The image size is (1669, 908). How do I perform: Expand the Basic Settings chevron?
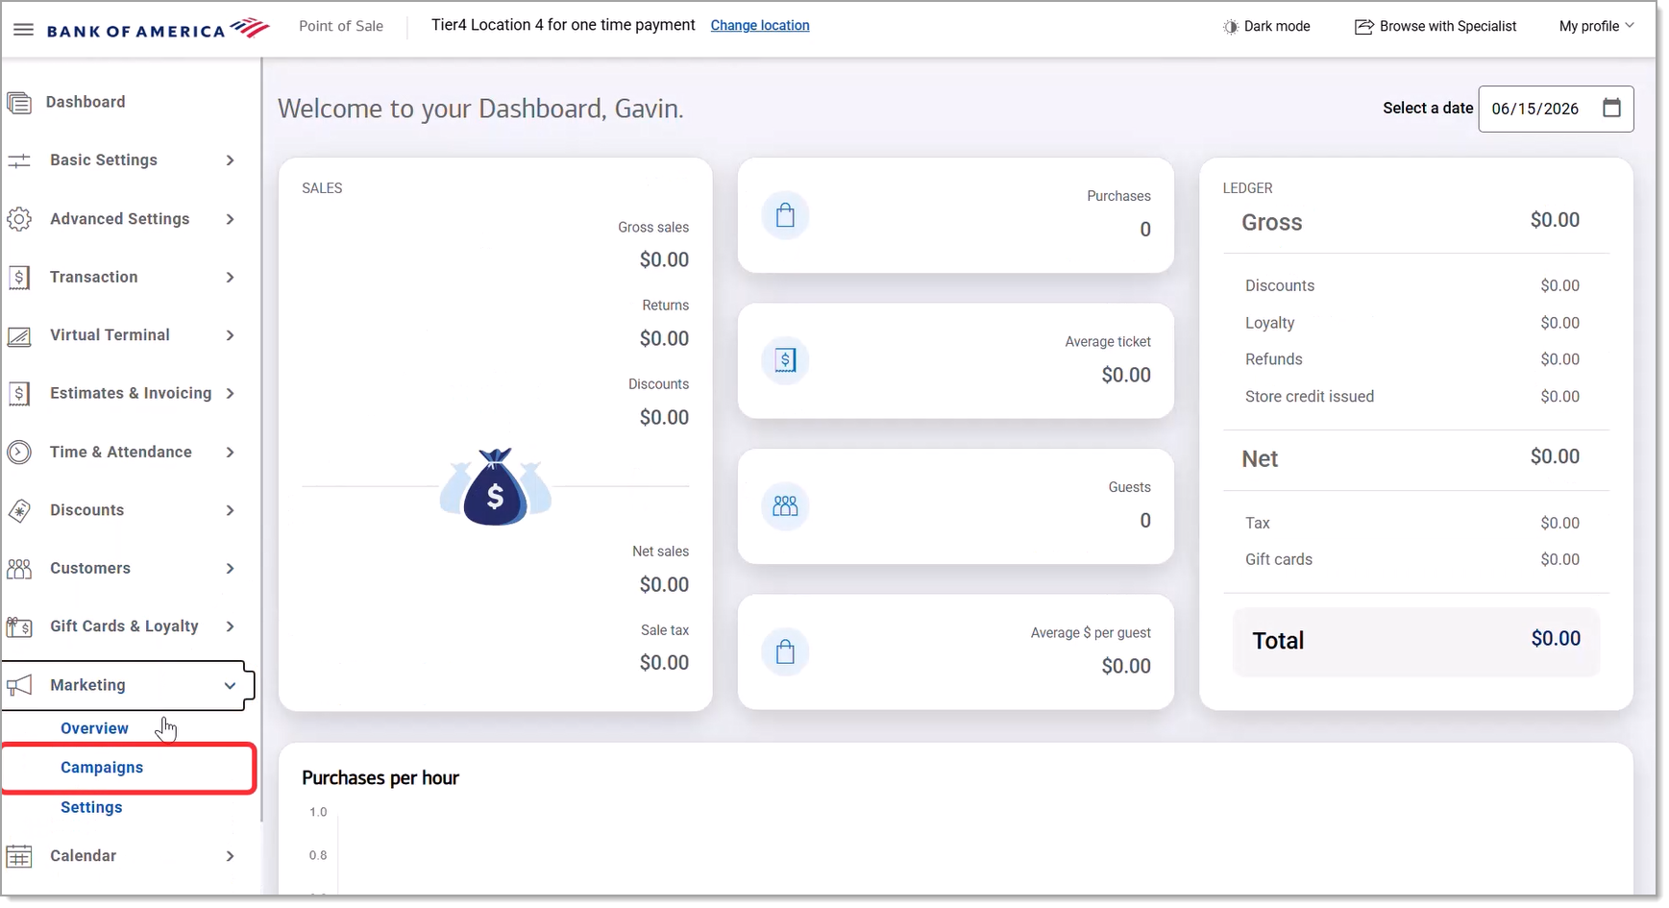[x=230, y=160]
